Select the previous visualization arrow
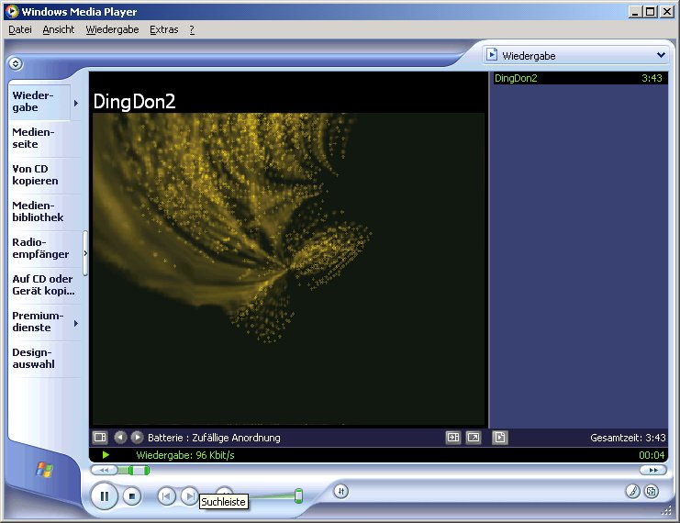This screenshot has width=680, height=523. pos(120,438)
